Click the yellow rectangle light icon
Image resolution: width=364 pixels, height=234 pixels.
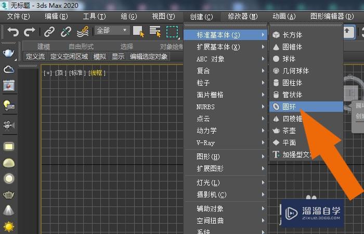pyautogui.click(x=9, y=147)
